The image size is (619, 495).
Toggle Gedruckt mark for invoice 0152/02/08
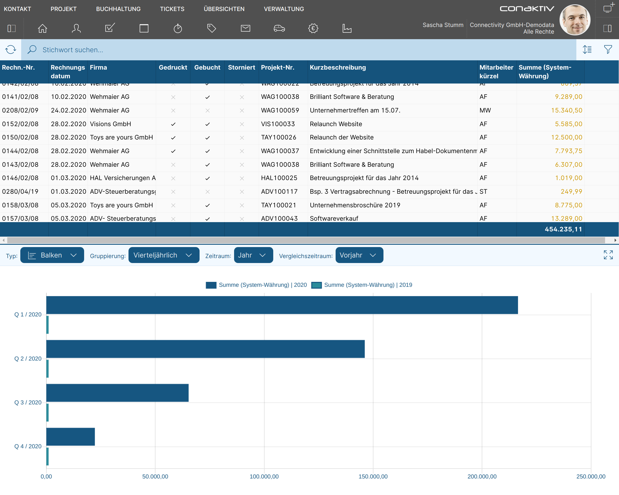[173, 124]
